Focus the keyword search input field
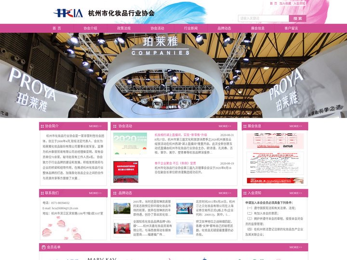Image resolution: width=347 pixels, height=260 pixels. click(x=263, y=18)
